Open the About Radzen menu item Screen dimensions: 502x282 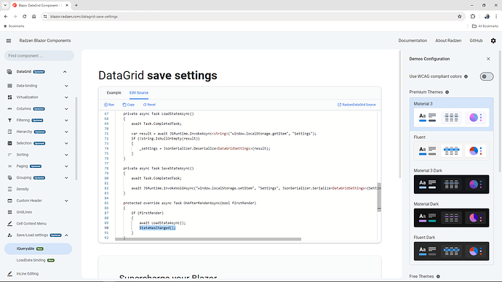point(448,41)
